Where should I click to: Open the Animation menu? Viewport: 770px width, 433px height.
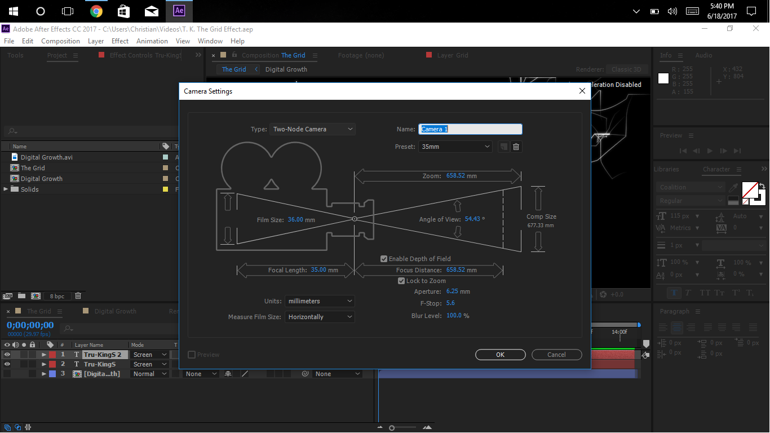[152, 41]
